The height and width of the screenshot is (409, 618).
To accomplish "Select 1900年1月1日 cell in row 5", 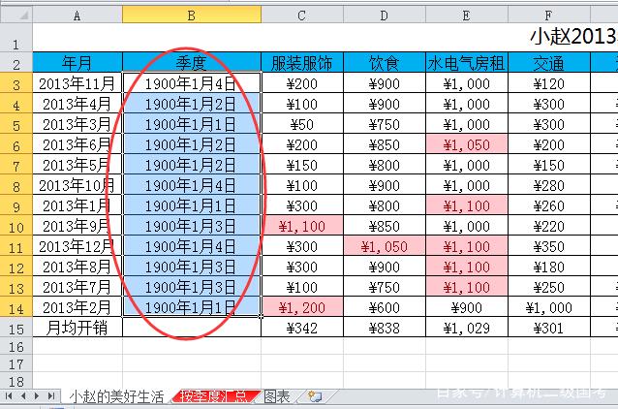I will coord(192,124).
